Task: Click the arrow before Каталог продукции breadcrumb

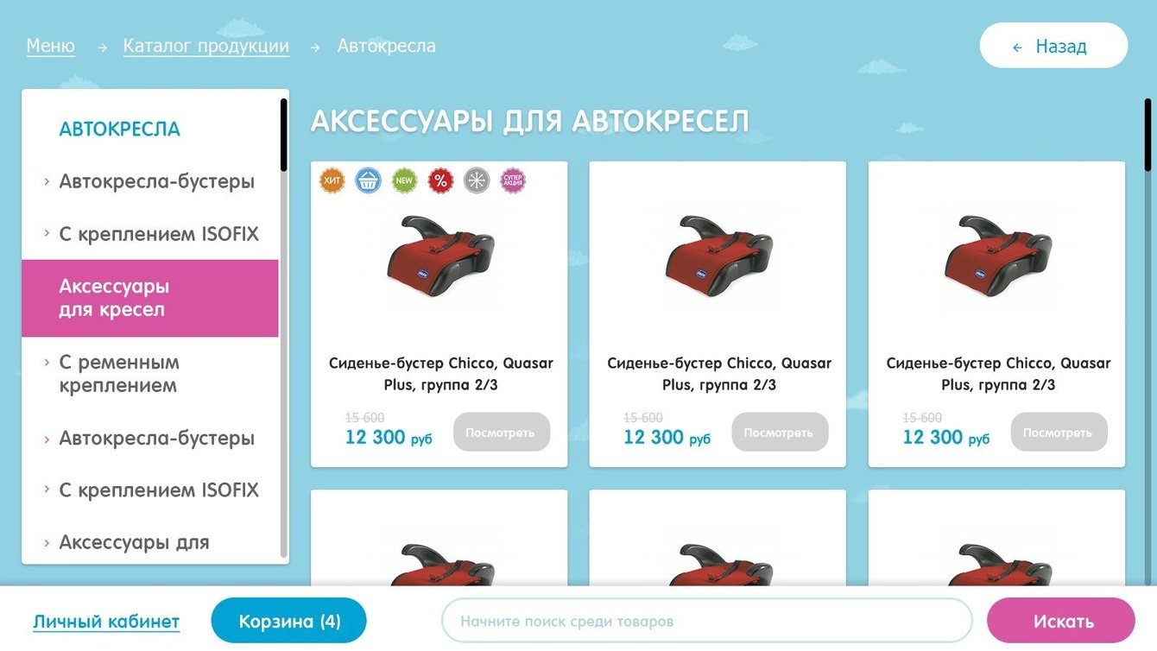Action: [x=103, y=47]
